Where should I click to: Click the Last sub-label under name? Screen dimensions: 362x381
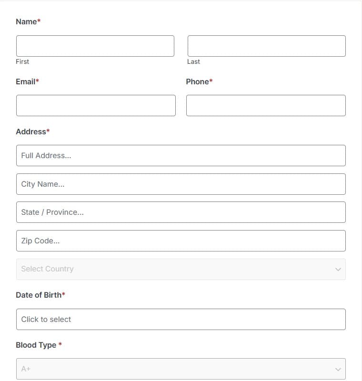(x=193, y=62)
